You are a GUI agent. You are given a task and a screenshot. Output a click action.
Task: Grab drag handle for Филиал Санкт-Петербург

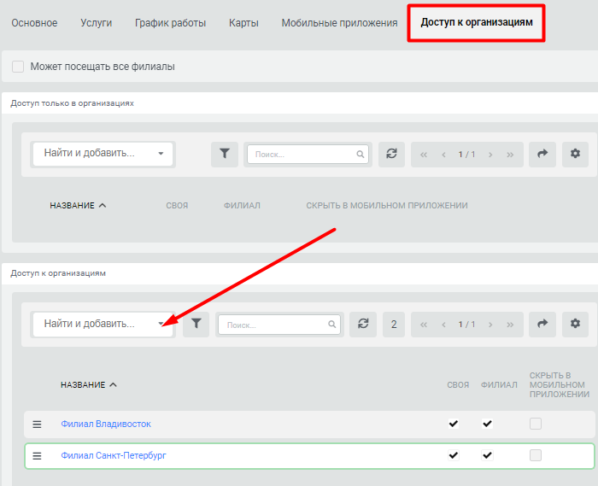(37, 456)
